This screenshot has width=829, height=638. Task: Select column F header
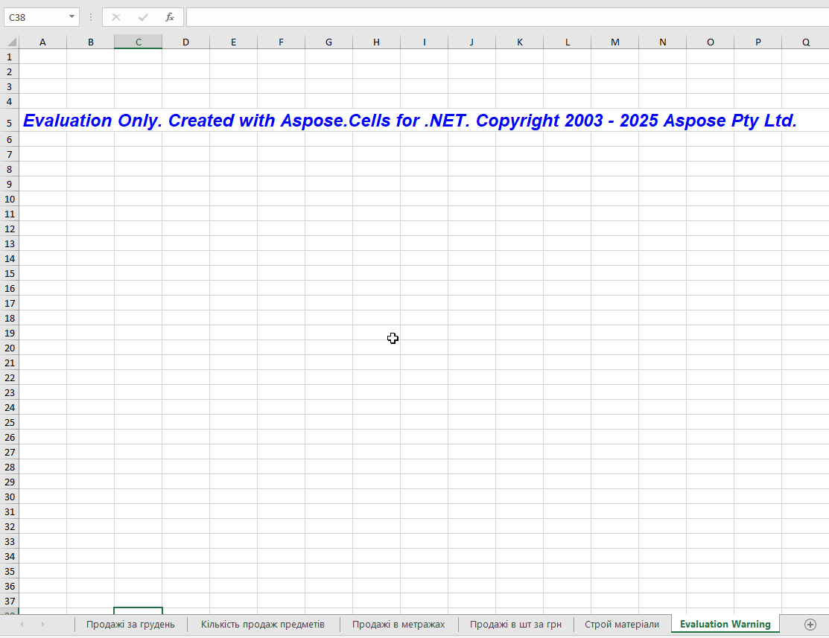[281, 42]
